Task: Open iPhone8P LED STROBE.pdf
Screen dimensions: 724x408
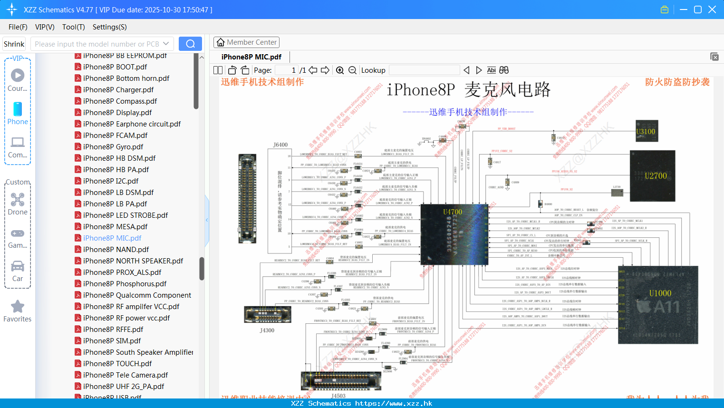Action: pyautogui.click(x=125, y=215)
